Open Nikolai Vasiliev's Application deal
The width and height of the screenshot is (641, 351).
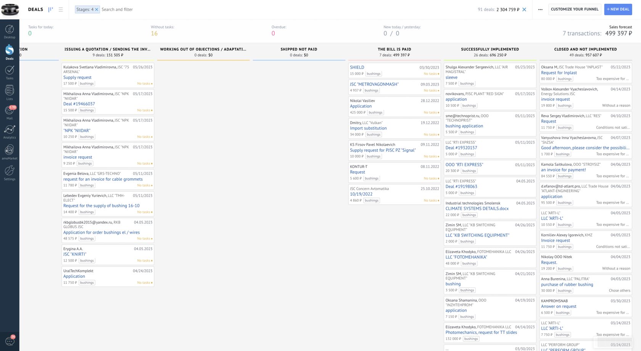pos(361,106)
